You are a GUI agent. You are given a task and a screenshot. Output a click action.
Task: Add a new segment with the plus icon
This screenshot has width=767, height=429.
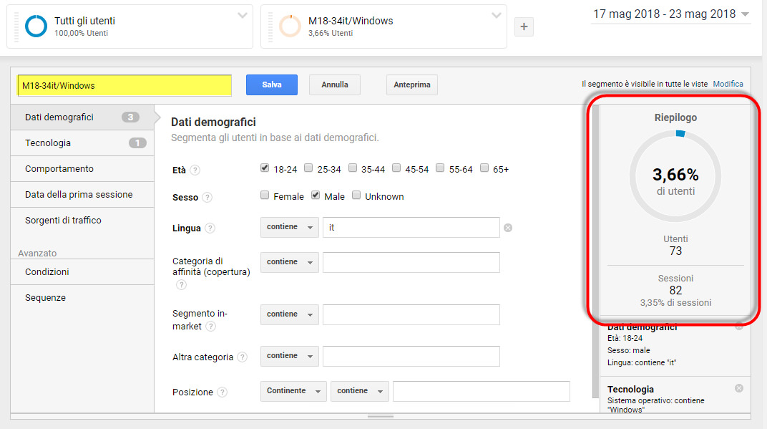tap(524, 26)
